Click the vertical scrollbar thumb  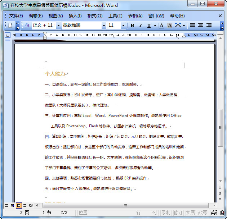tap(220, 128)
